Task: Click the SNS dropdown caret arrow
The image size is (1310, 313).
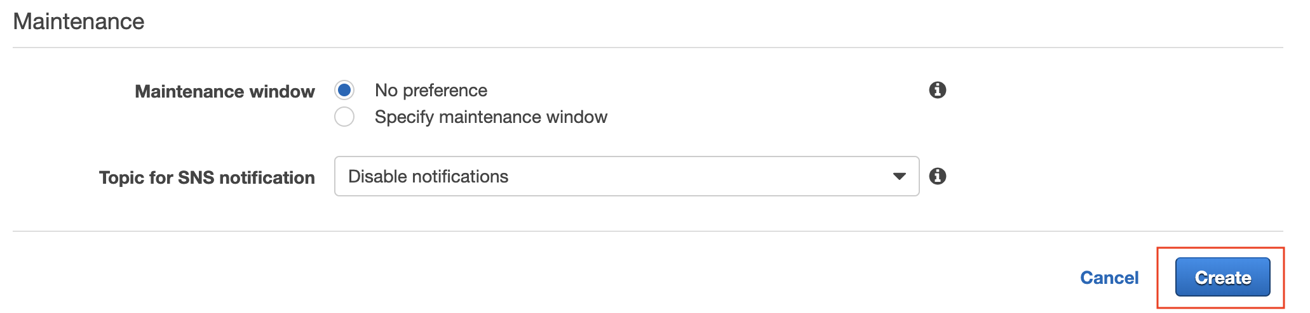Action: (899, 176)
